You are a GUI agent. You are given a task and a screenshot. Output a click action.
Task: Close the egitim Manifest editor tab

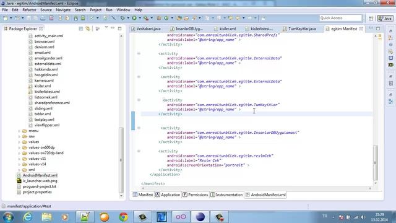(x=361, y=29)
